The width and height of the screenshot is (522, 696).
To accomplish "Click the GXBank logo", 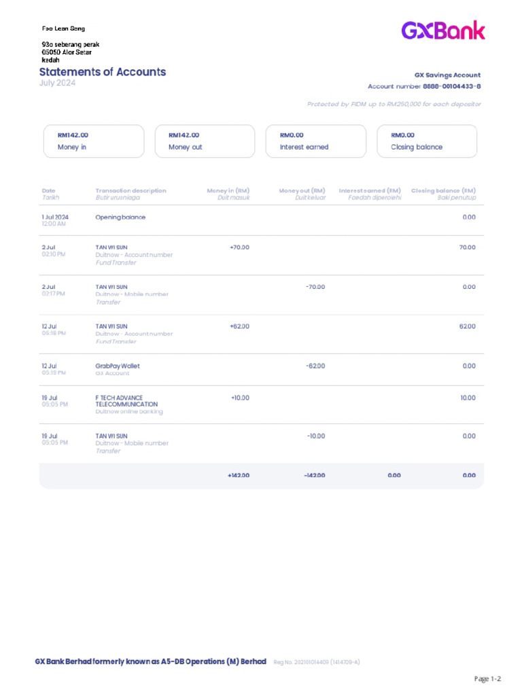I will (x=442, y=31).
